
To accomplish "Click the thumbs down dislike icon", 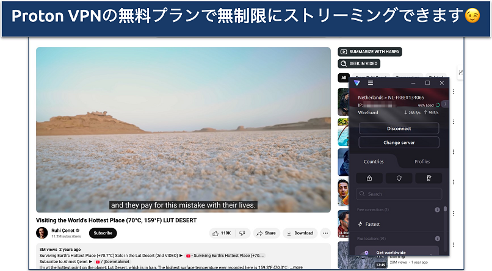I will click(x=242, y=233).
